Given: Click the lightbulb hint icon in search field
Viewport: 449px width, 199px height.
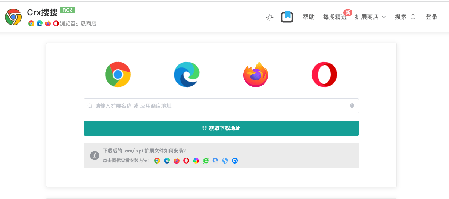Looking at the screenshot, I should (x=352, y=106).
